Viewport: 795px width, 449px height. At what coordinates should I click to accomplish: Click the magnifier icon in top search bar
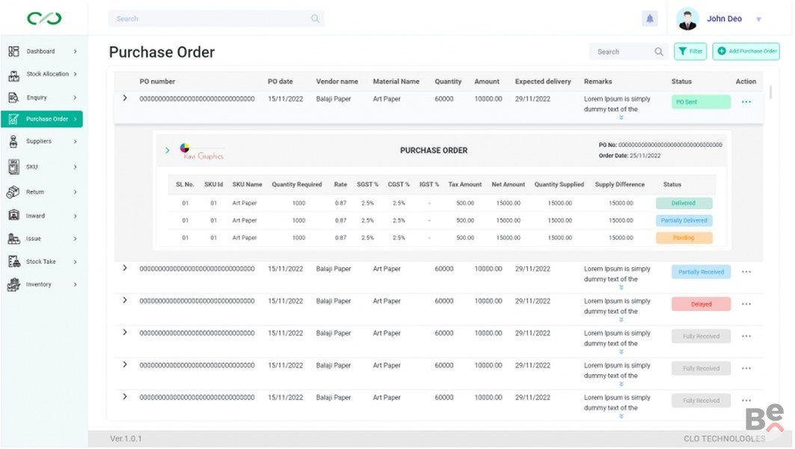coord(315,19)
